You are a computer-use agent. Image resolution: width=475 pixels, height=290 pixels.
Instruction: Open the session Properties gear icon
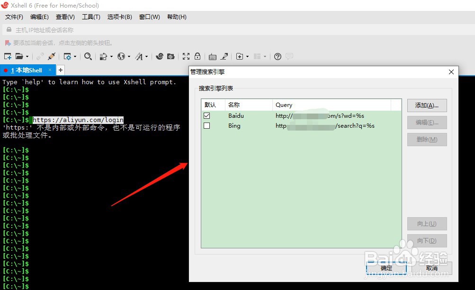[x=67, y=56]
